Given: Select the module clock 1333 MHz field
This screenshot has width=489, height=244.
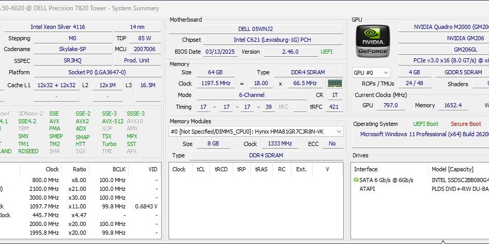Looking at the screenshot, I should (x=279, y=144).
